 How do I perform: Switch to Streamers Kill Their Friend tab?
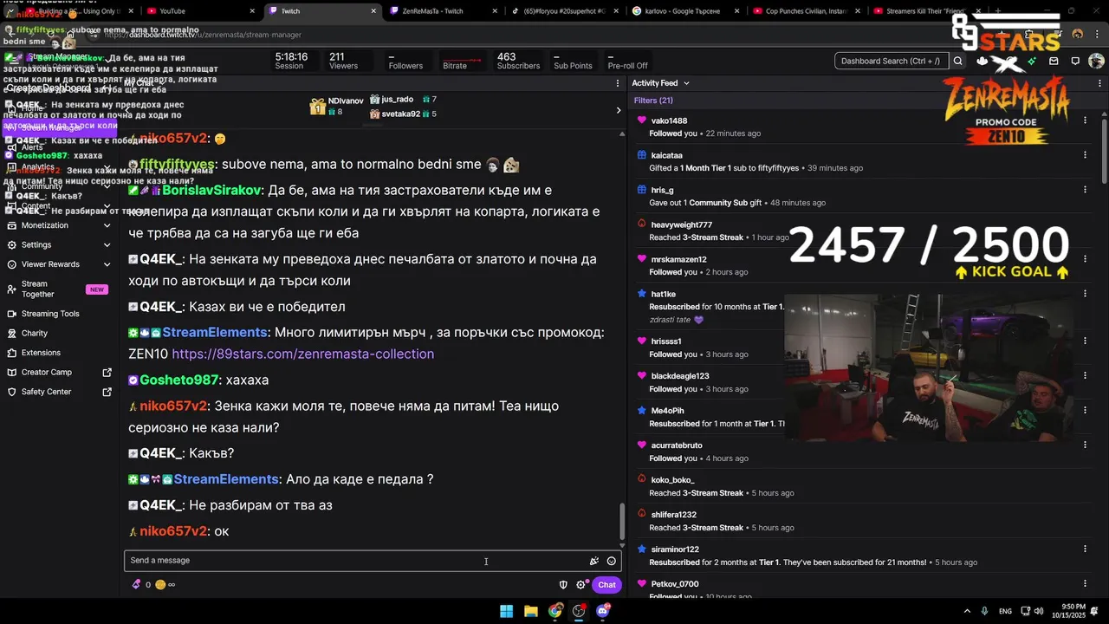[x=927, y=11]
